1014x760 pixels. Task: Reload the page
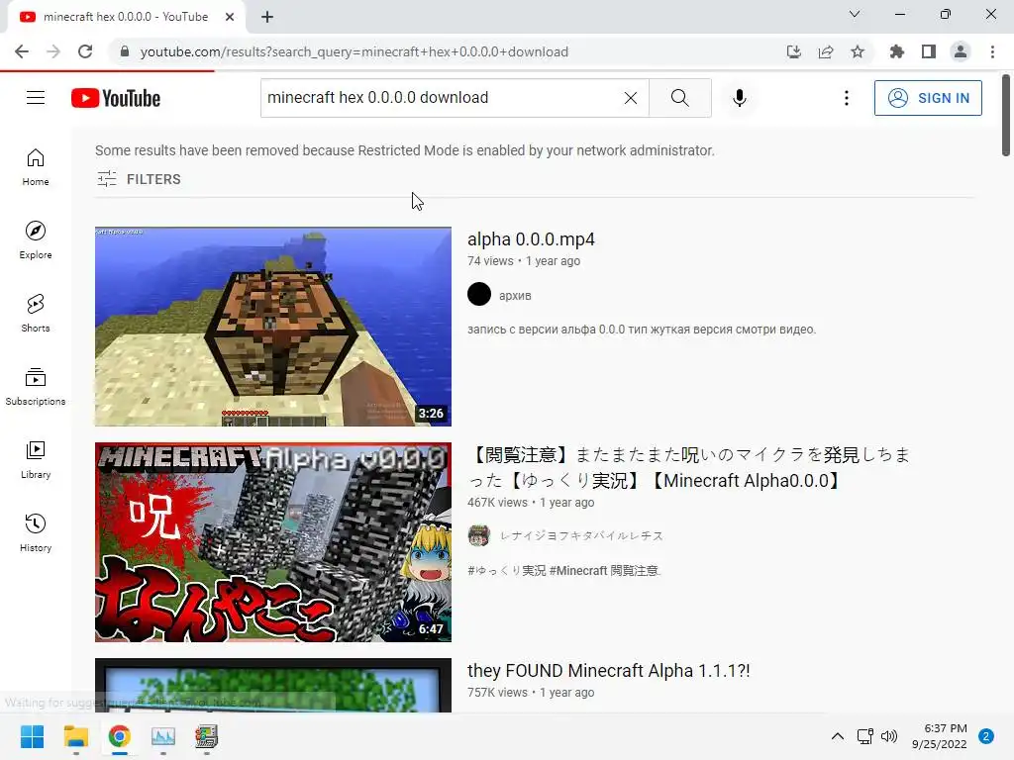(85, 51)
